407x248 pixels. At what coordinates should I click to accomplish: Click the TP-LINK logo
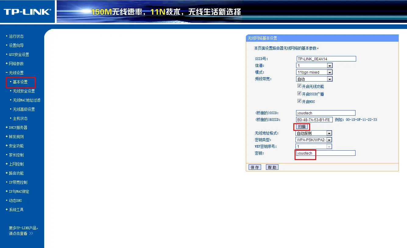pyautogui.click(x=27, y=12)
